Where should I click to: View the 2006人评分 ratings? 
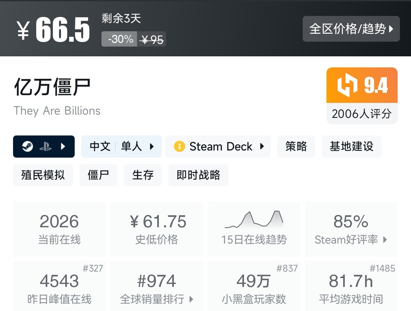[x=362, y=114]
